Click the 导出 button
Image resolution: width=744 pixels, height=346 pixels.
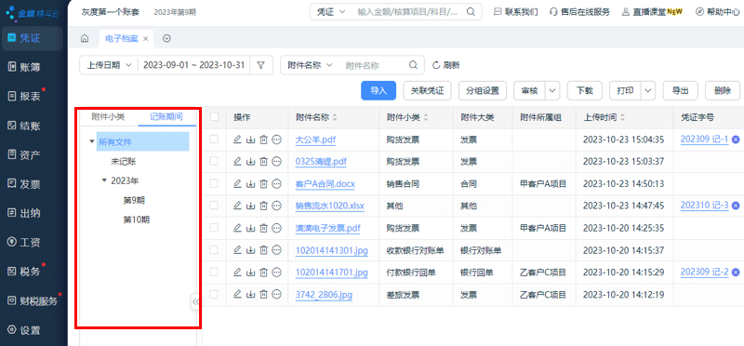coord(681,90)
